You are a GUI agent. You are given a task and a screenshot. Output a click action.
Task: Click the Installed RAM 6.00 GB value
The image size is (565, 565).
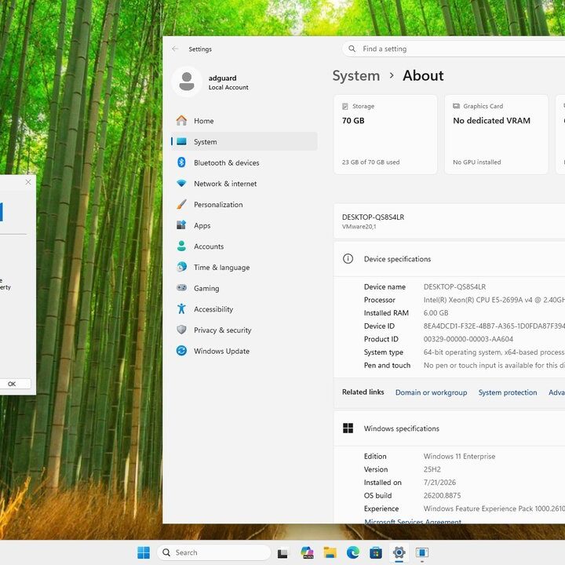[x=436, y=313]
